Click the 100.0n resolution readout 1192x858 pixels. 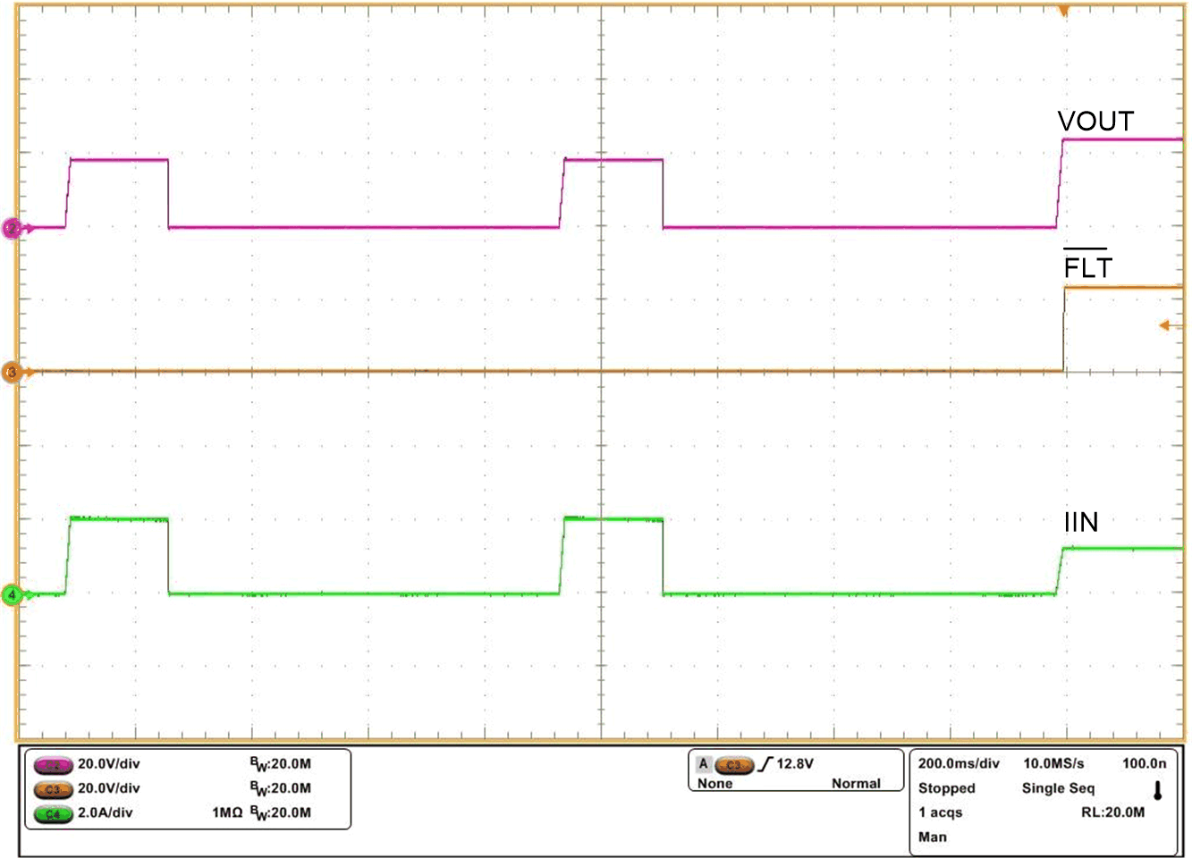pyautogui.click(x=1145, y=763)
